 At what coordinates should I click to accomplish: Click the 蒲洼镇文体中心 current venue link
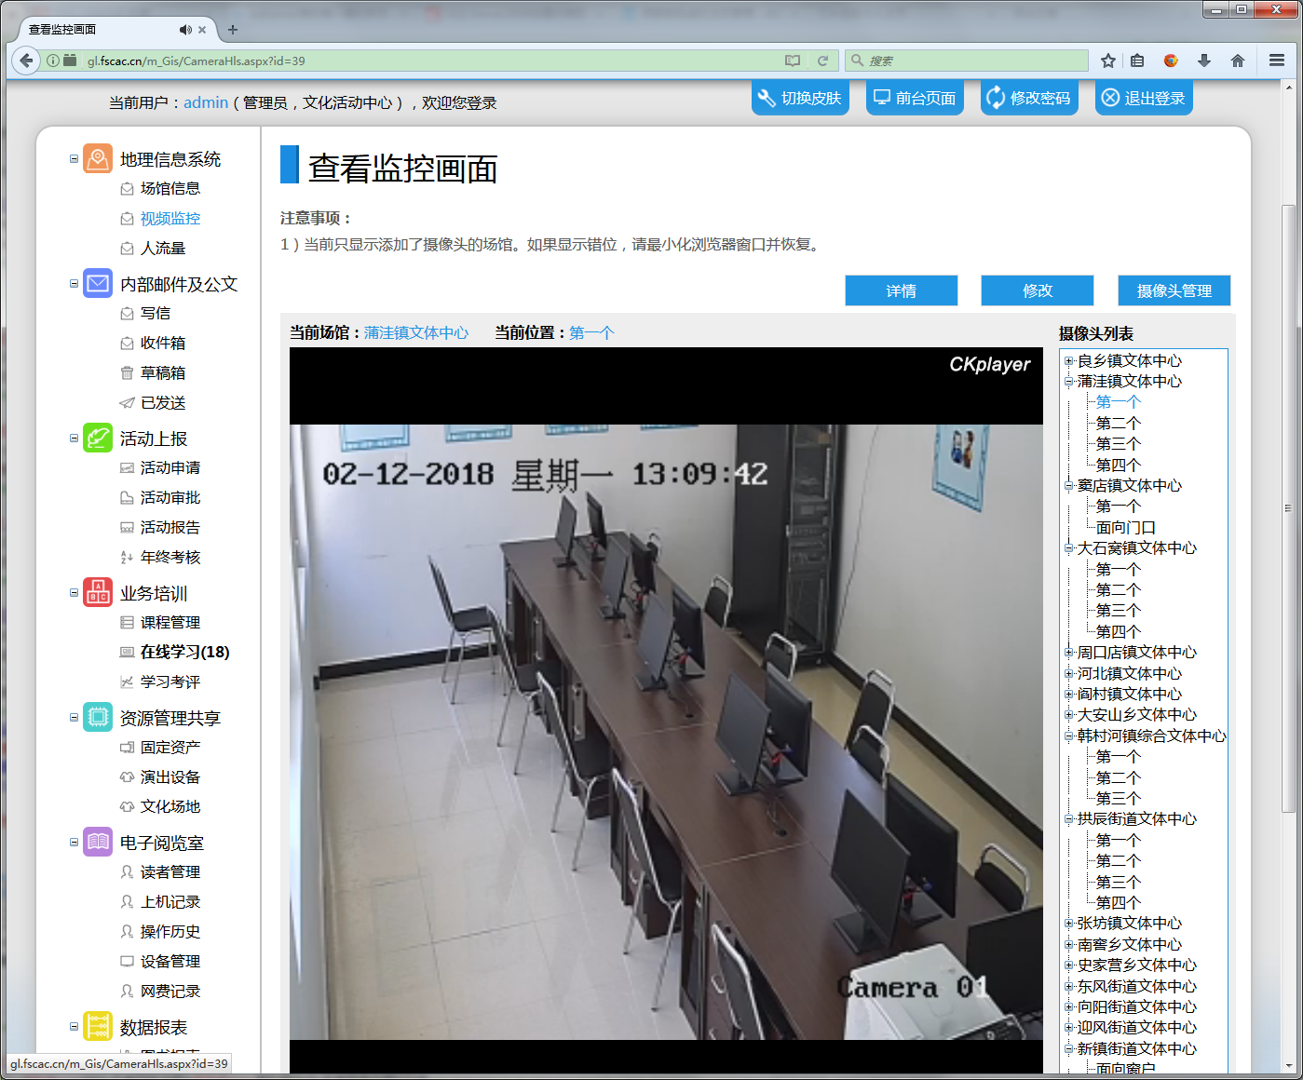(416, 332)
